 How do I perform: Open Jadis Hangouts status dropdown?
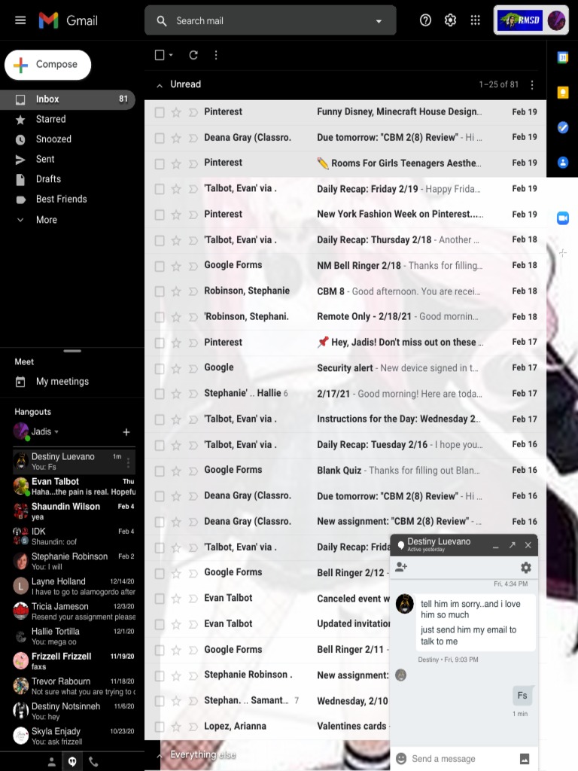[x=56, y=431]
